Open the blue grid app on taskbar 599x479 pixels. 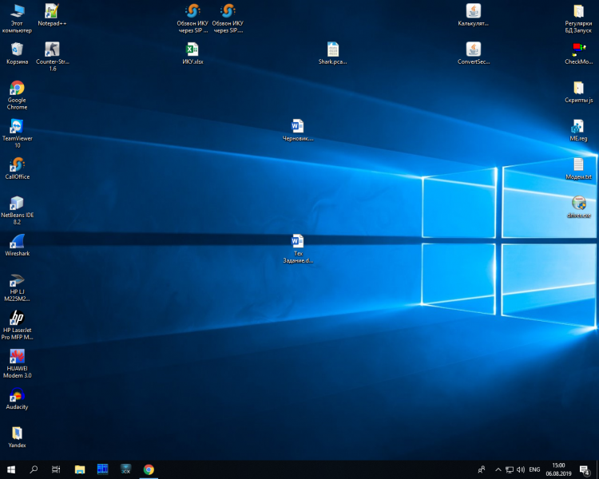pos(102,469)
